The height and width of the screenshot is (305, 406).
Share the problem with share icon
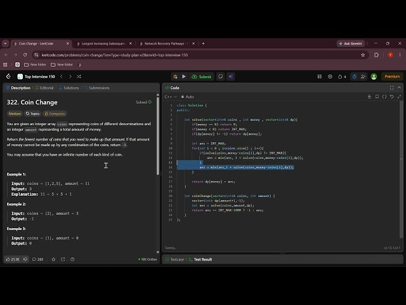tap(63, 259)
